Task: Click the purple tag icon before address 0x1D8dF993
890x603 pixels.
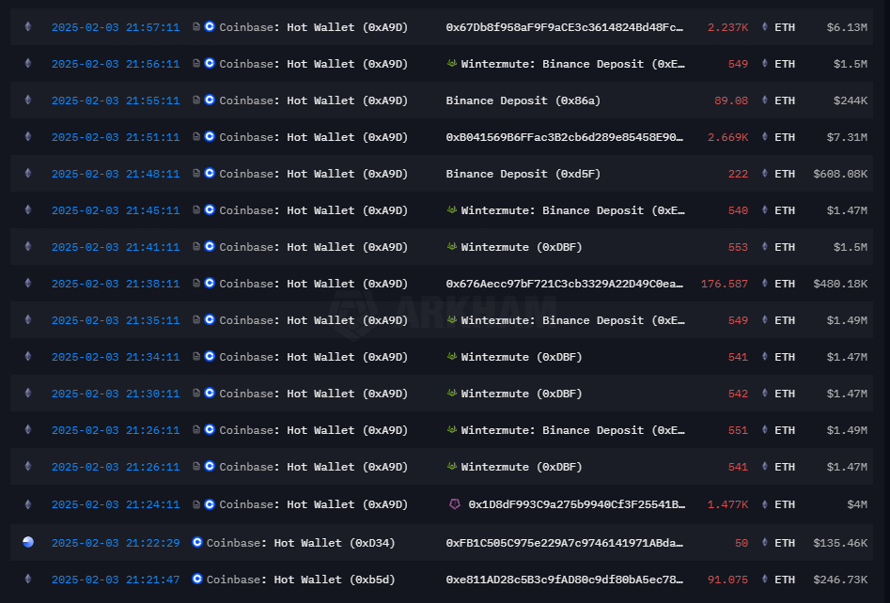Action: 455,504
